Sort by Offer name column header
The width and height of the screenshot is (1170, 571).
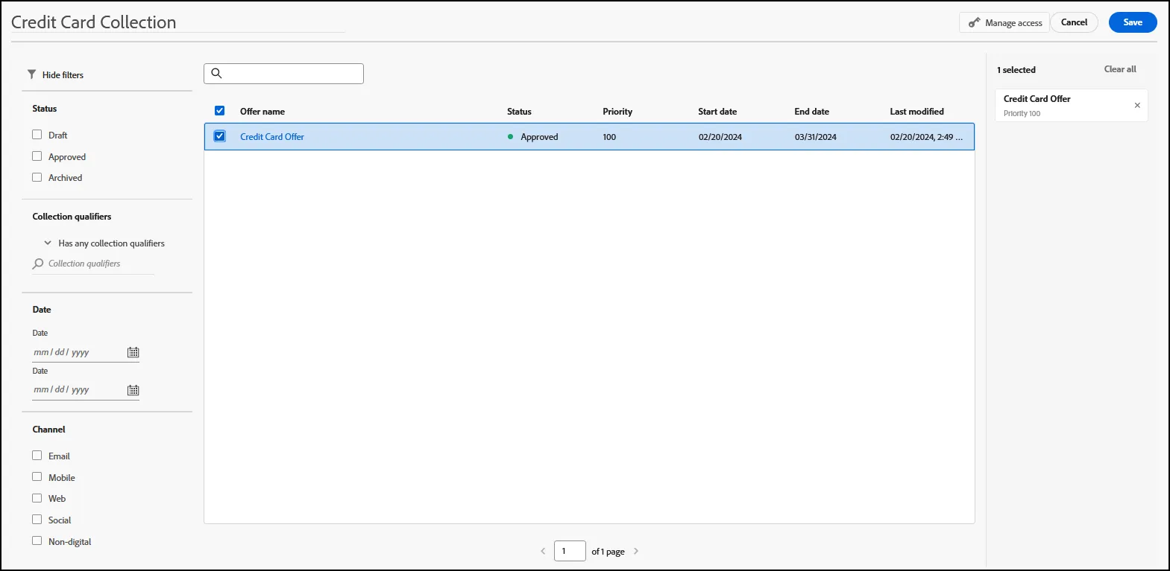262,112
